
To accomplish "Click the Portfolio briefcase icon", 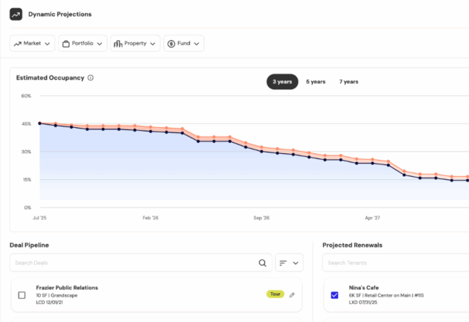I will [x=66, y=44].
